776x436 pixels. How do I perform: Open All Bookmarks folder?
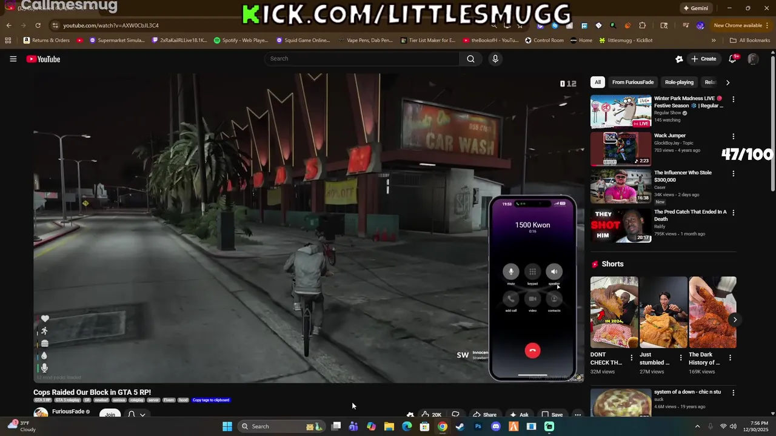click(750, 41)
